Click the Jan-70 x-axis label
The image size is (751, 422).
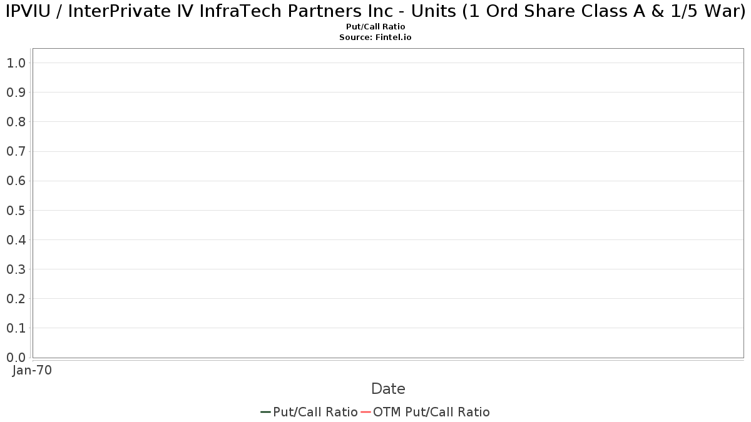[32, 370]
